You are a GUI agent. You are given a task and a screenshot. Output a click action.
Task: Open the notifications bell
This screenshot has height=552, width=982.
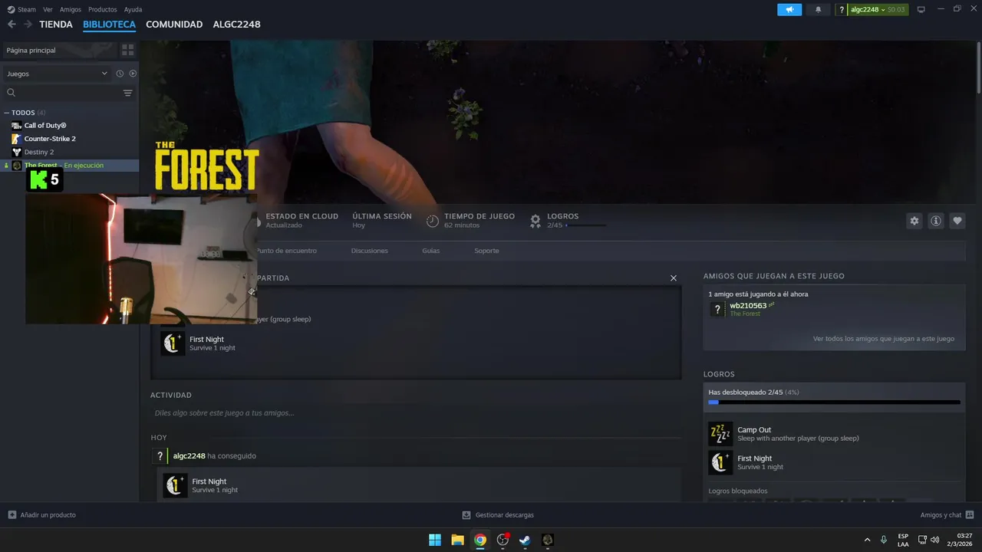pyautogui.click(x=818, y=9)
